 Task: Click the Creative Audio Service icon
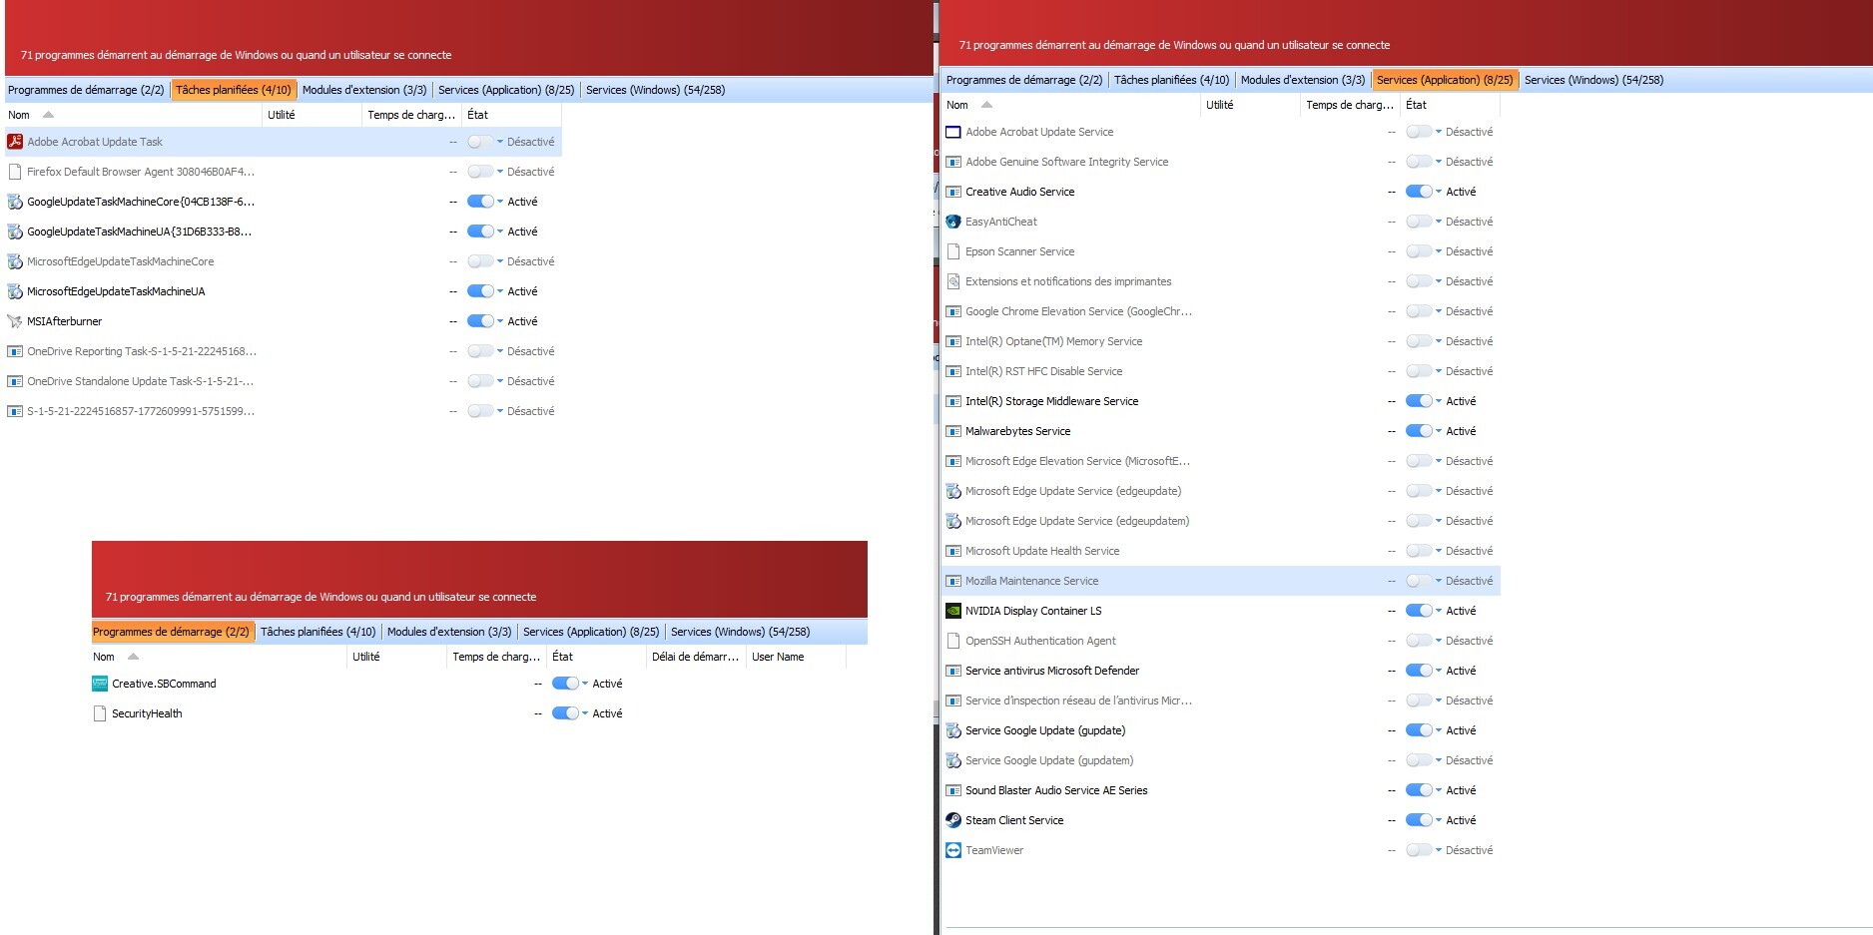(953, 192)
